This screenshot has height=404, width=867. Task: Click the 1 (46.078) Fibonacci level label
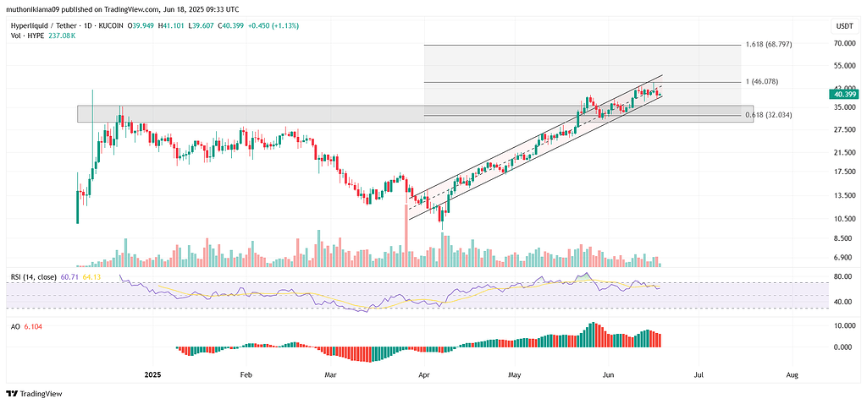[762, 81]
